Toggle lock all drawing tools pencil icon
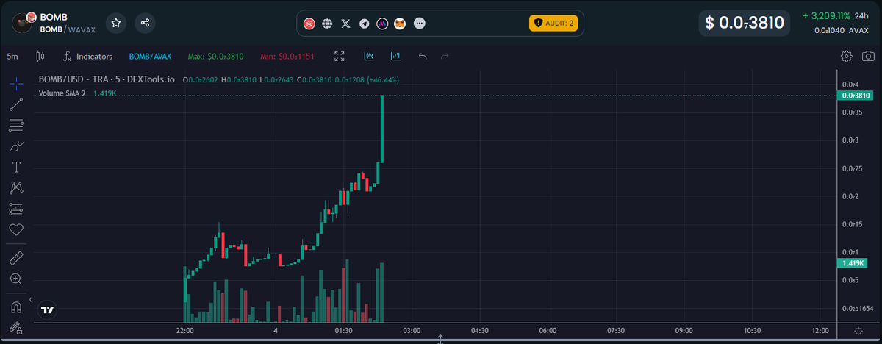The image size is (882, 344). click(x=16, y=328)
